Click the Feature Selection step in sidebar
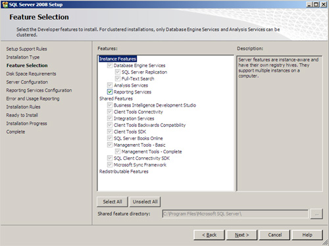 tap(27, 65)
